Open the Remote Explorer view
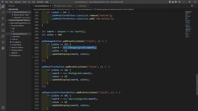 [x=3, y=30]
